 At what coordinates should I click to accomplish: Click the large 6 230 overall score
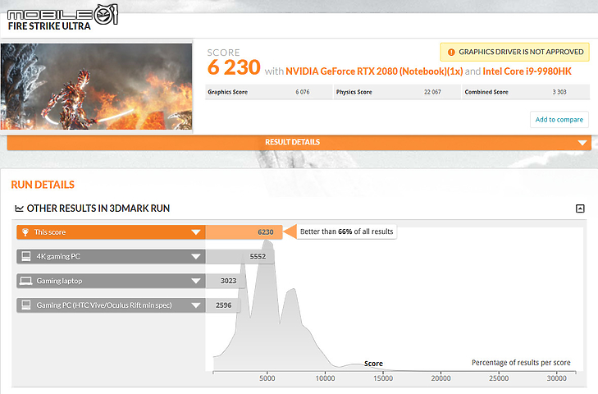[x=234, y=67]
